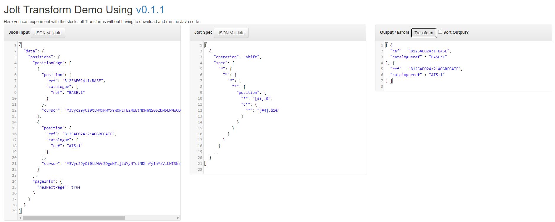Image resolution: width=555 pixels, height=222 pixels.
Task: Click the true value of hasNextPage
Action: (76, 187)
